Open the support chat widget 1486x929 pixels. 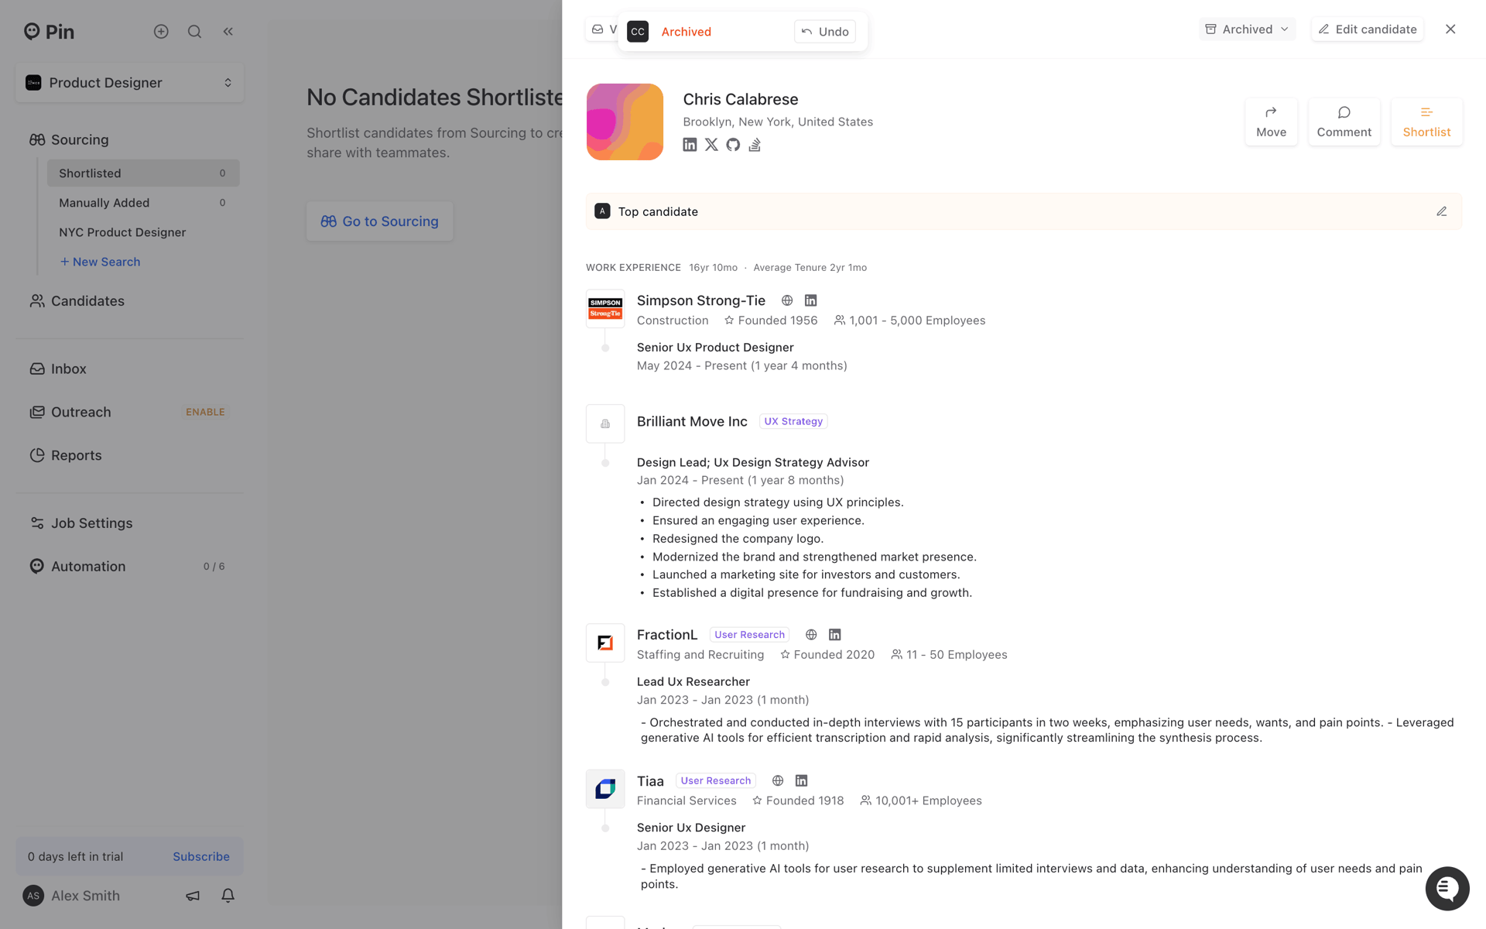pos(1447,889)
